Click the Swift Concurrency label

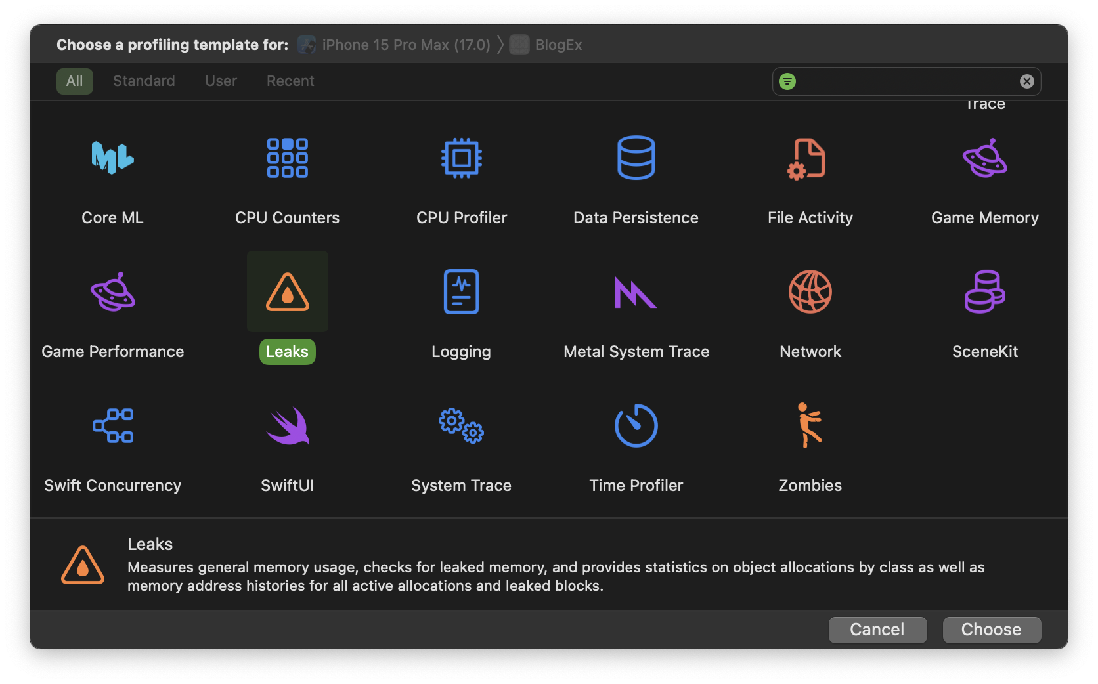(113, 486)
